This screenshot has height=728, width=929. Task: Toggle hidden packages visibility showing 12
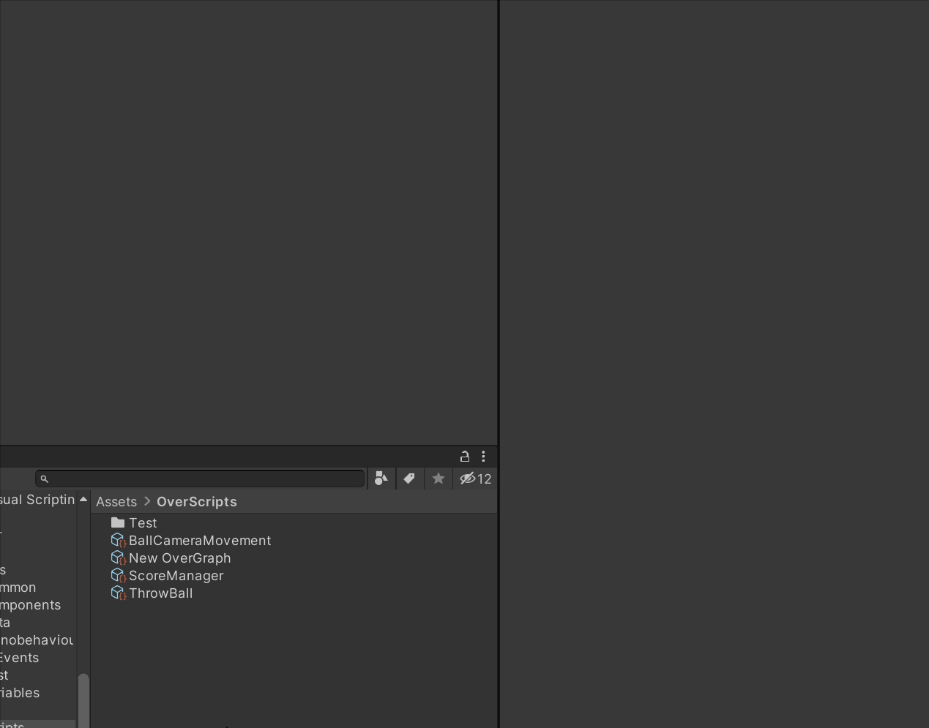click(x=475, y=479)
